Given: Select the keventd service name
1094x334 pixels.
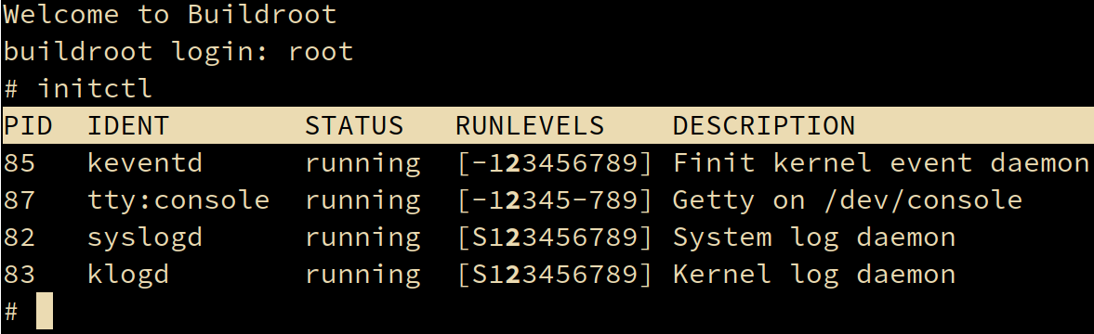Looking at the screenshot, I should 145,163.
